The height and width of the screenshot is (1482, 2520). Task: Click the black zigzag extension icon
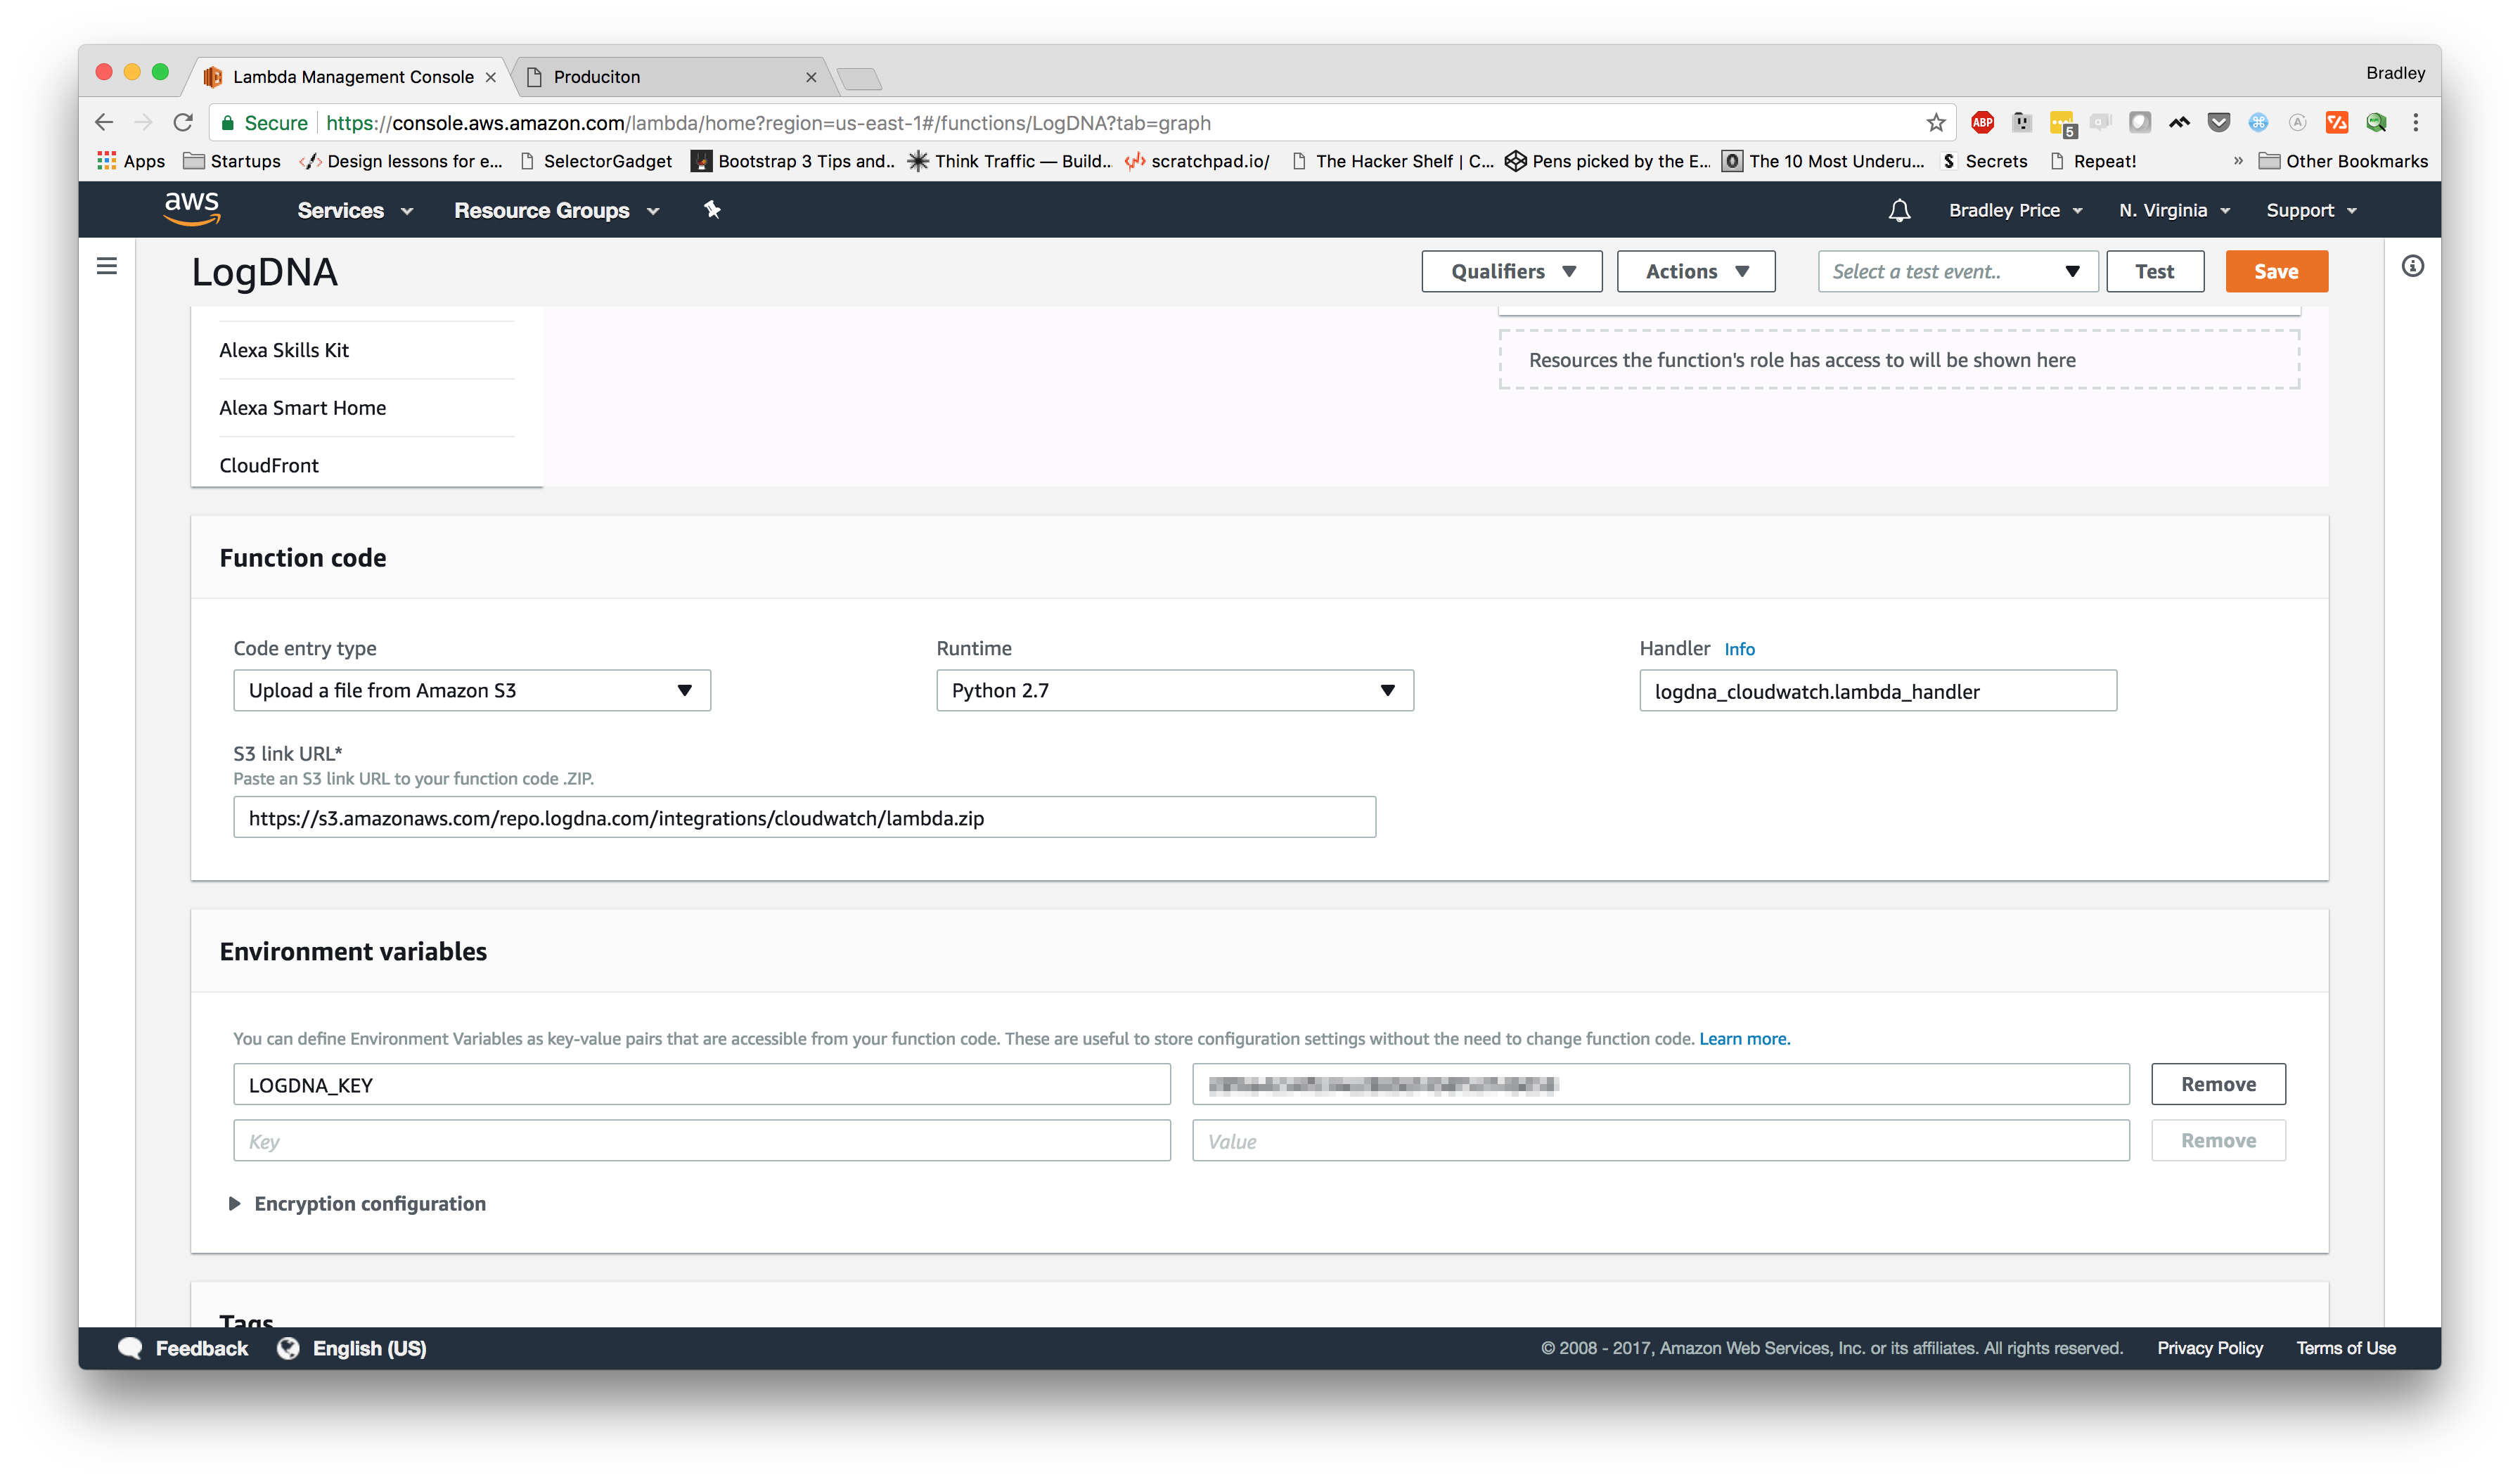[x=2179, y=123]
